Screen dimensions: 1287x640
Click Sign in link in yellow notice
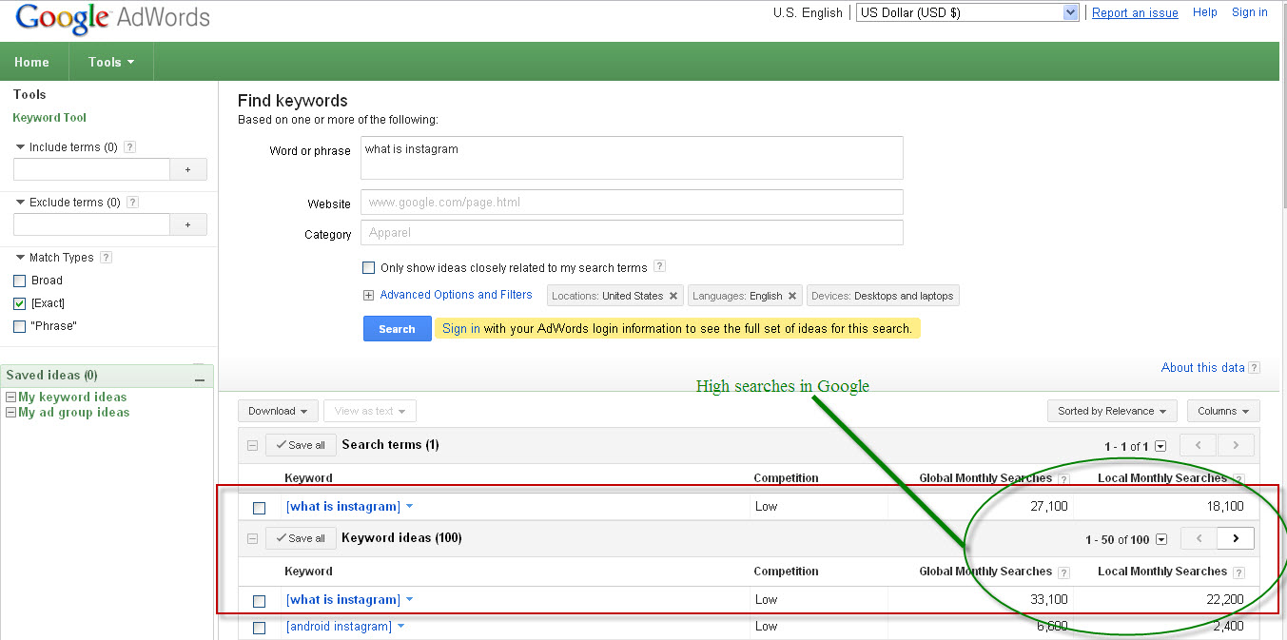[x=461, y=329]
